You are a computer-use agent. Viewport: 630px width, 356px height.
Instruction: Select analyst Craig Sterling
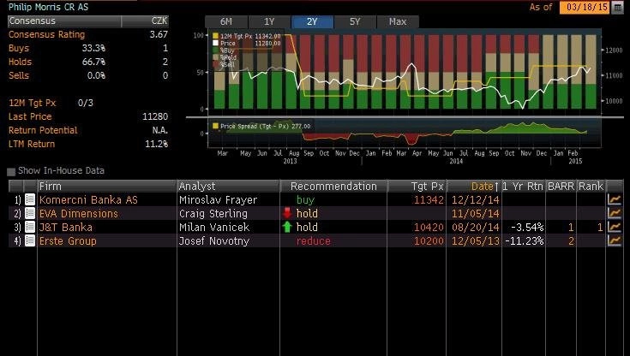213,214
